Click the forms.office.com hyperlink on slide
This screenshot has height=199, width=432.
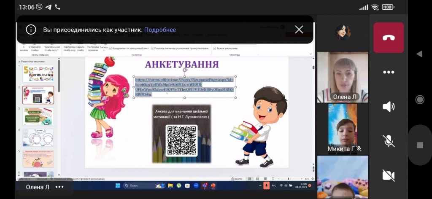coord(184,87)
